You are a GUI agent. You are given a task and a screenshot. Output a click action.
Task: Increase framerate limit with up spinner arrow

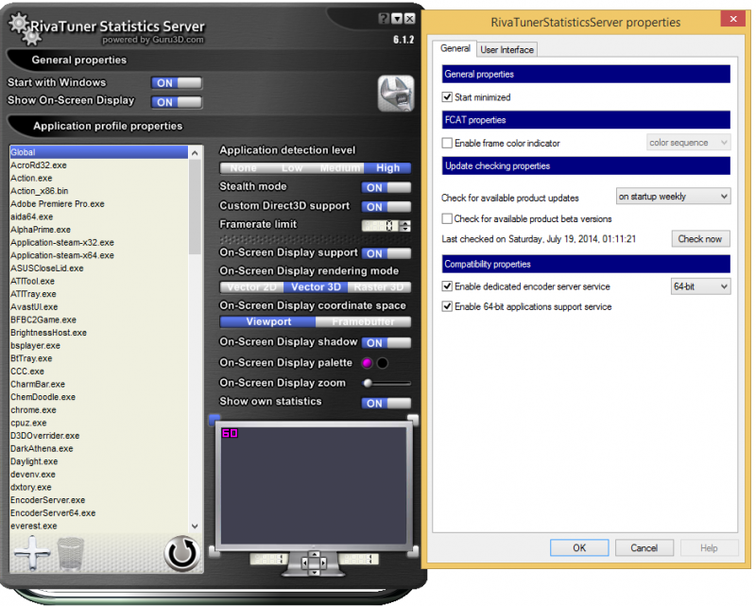[406, 222]
